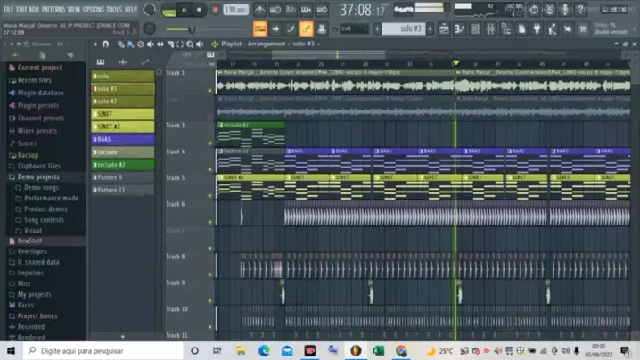Open the PATTERNS menu
The image size is (640, 360).
(x=53, y=10)
